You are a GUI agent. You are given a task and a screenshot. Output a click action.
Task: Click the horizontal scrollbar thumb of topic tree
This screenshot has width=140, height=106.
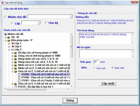pos(27,89)
